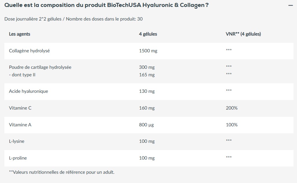Click the 'VNR** (4 gélules)' column header
The height and width of the screenshot is (183, 297).
click(243, 34)
